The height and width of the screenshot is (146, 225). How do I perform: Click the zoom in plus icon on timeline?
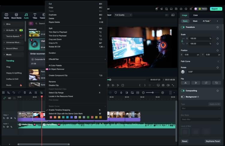163,93
